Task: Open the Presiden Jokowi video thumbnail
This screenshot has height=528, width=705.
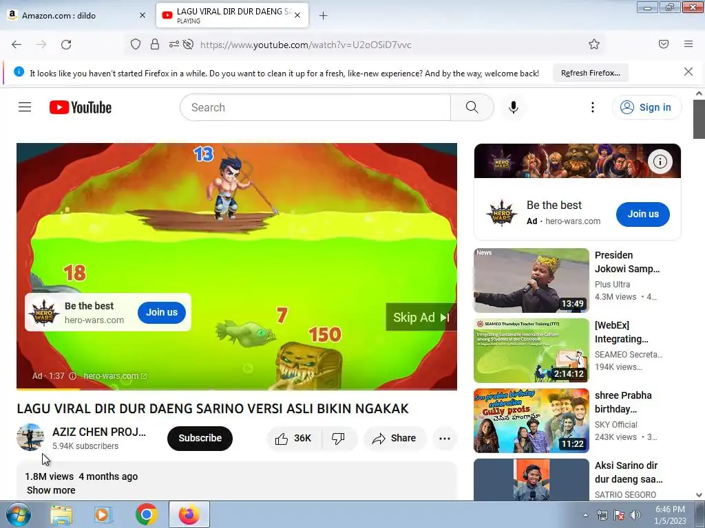Action: pyautogui.click(x=532, y=280)
